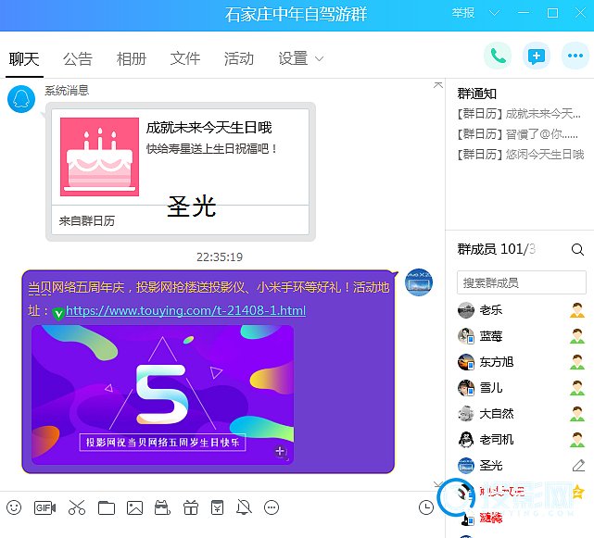Click member role icon beside 老司机
The image size is (594, 538).
pyautogui.click(x=577, y=440)
